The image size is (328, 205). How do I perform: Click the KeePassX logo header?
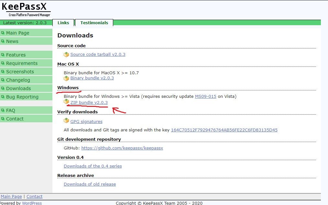pos(26,9)
